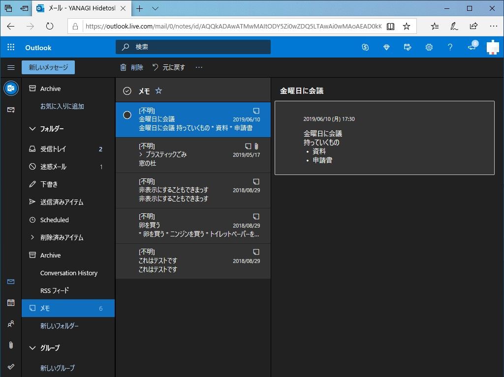Open People from the left rail
Image resolution: width=504 pixels, height=377 pixels.
click(10, 323)
